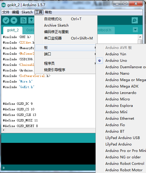146x173 pixels.
Task: Close the 工具 menu from the menu bar
Action: pos(39,12)
